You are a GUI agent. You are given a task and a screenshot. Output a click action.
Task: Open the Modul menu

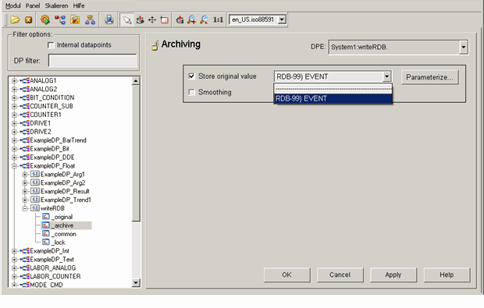coord(13,6)
